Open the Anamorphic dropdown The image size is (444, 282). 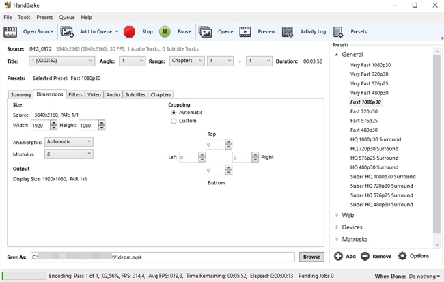pyautogui.click(x=69, y=142)
